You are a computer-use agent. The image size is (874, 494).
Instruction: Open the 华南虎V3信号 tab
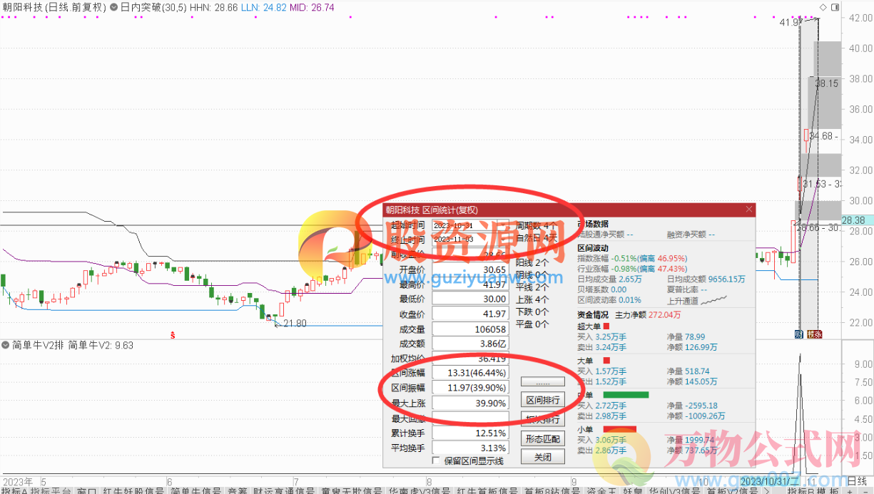[x=419, y=490]
